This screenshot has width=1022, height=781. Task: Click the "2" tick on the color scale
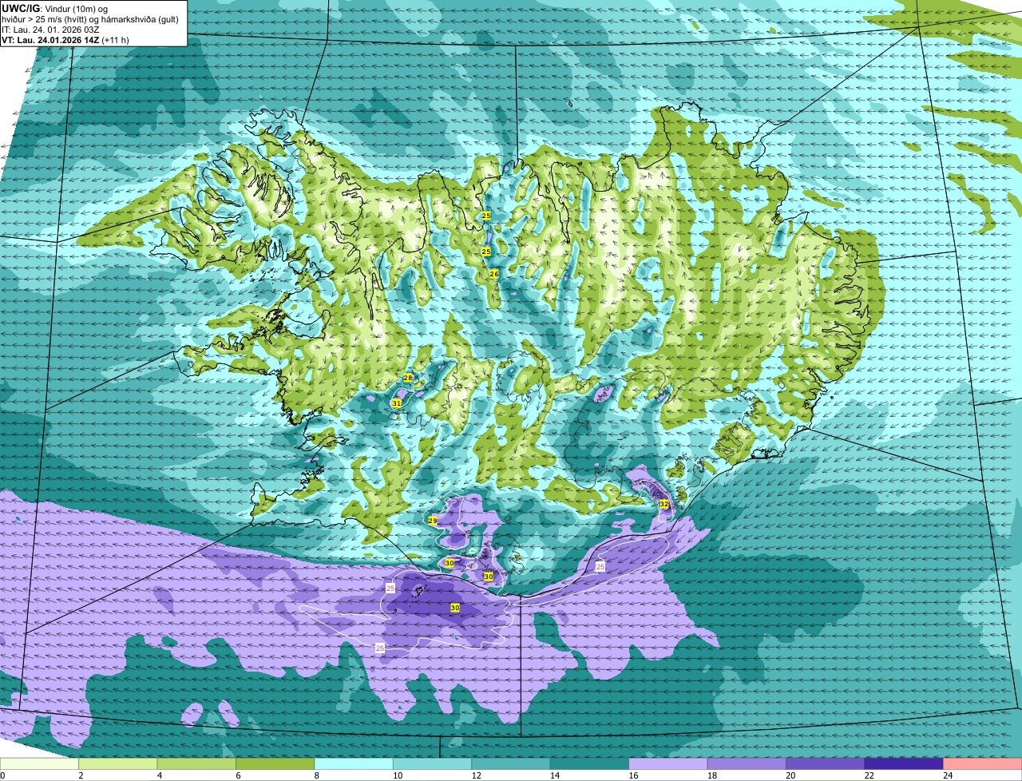81,775
